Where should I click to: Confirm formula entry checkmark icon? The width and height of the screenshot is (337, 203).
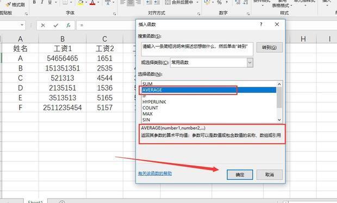56,26
